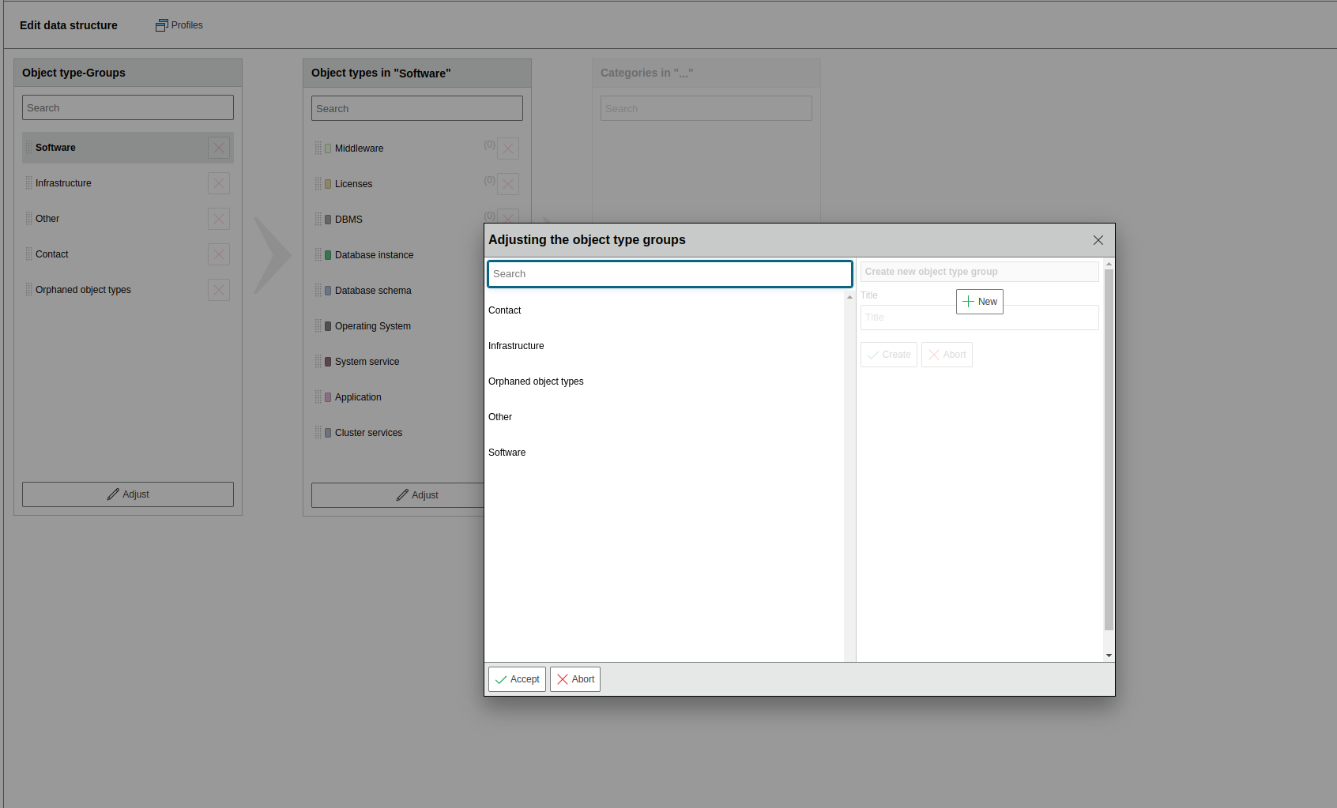This screenshot has height=808, width=1337.
Task: Grab Orphaned object types drag handle
Action: 29,290
